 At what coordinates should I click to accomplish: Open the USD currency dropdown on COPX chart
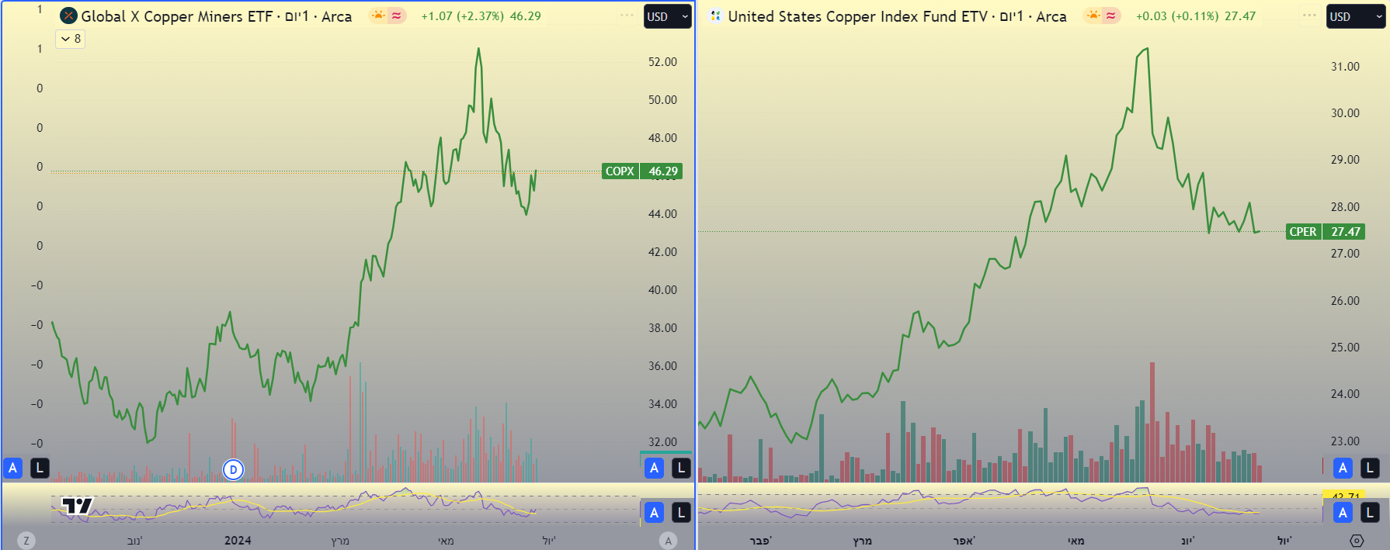click(668, 17)
